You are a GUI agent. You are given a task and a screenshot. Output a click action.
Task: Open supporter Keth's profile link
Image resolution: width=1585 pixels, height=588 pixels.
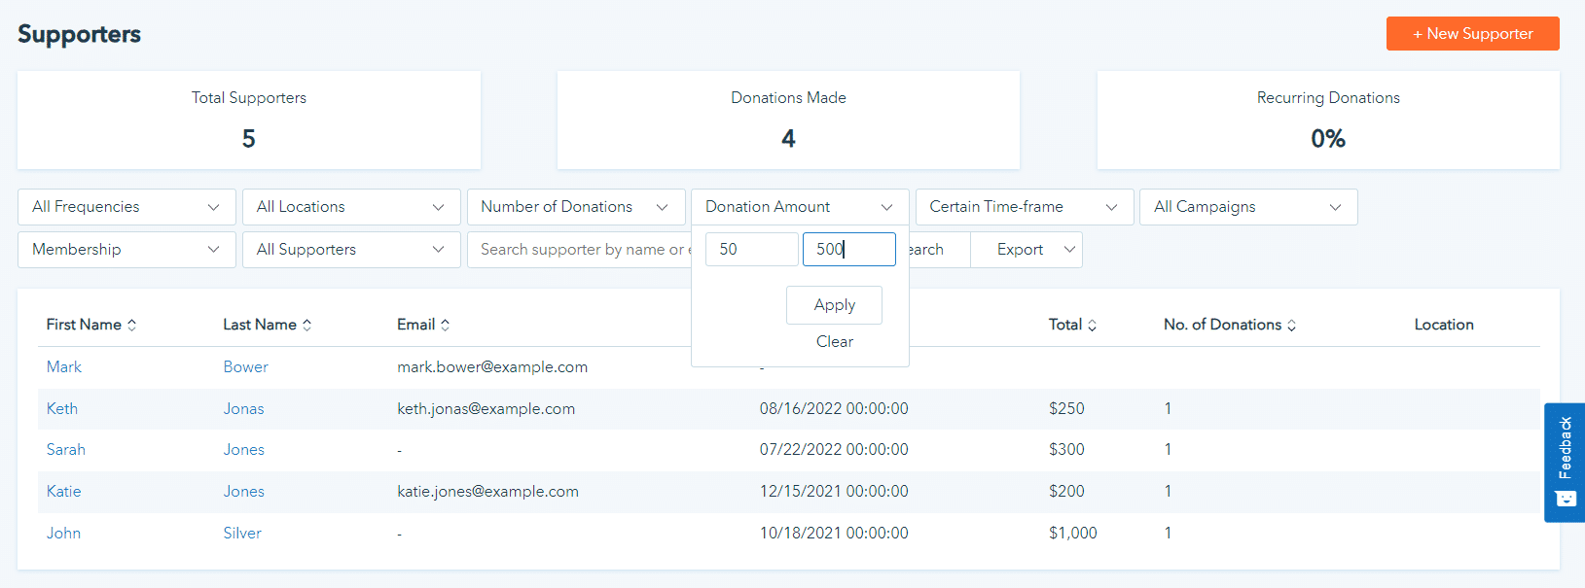(62, 409)
